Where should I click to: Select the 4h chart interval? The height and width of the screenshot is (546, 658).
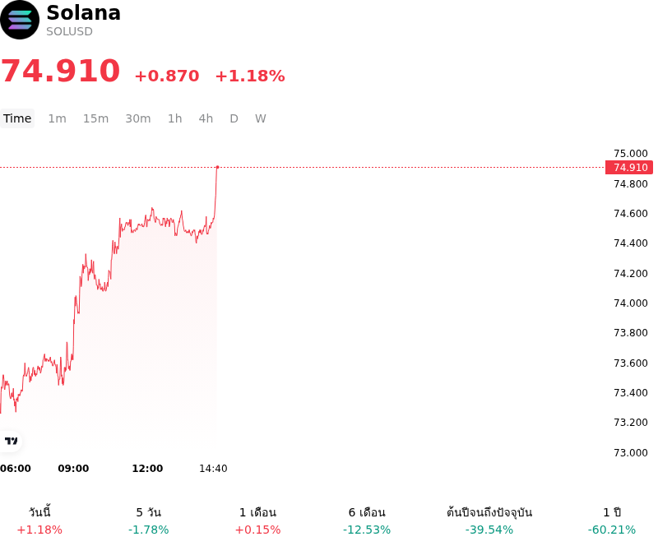(206, 118)
